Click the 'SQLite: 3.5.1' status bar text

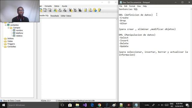click(46, 100)
